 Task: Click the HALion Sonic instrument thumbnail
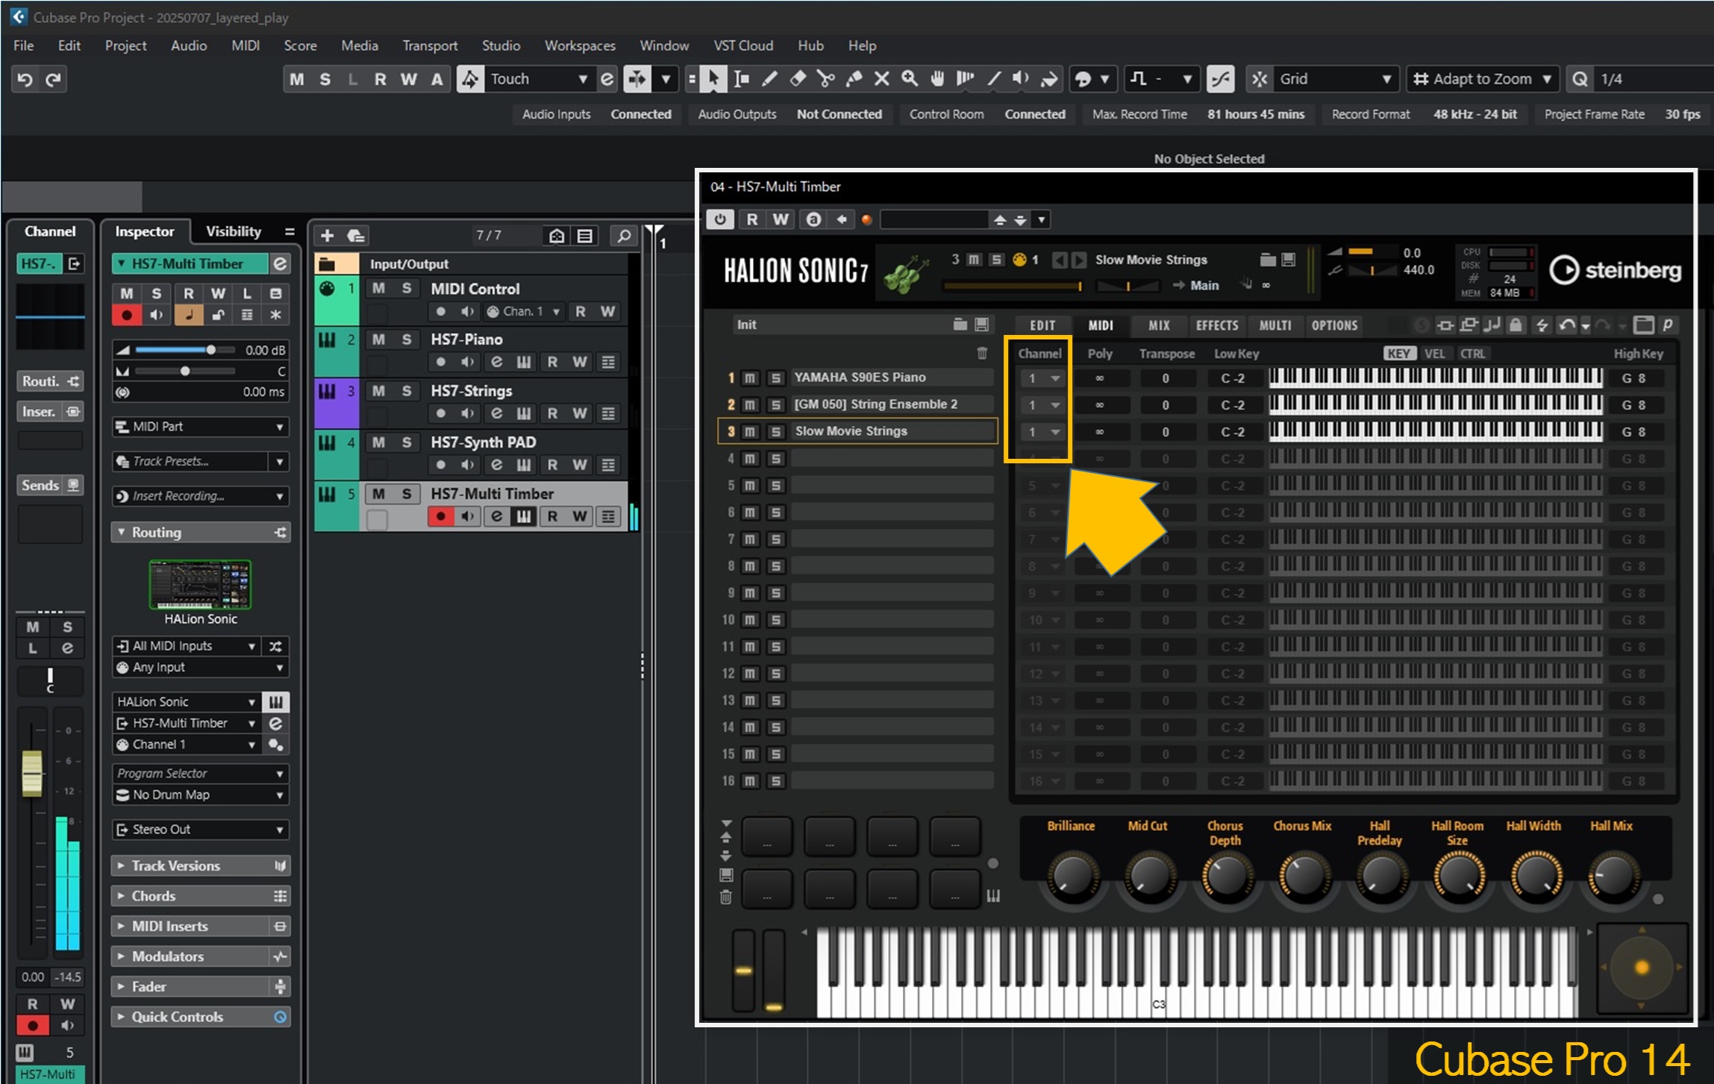[x=200, y=586]
